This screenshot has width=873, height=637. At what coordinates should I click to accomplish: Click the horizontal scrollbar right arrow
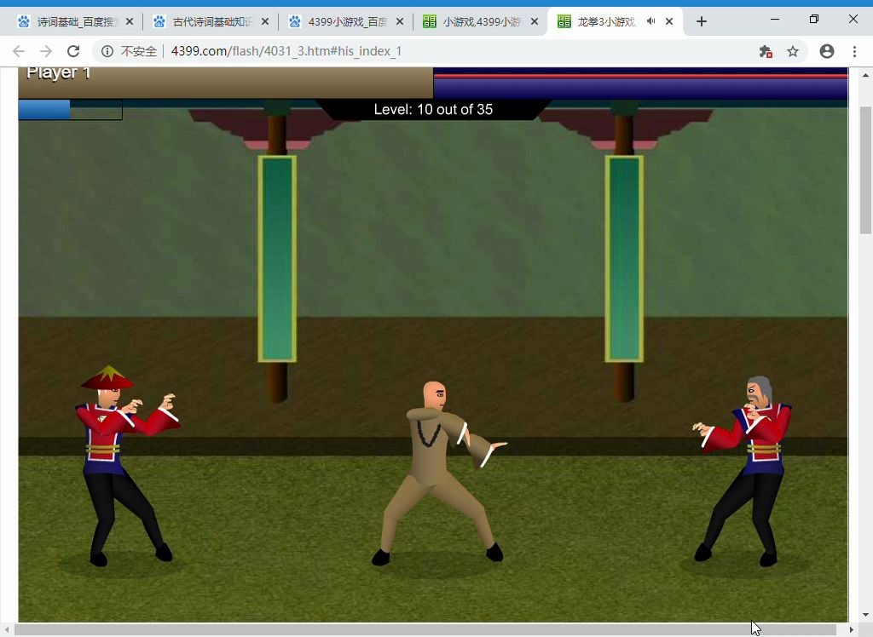[x=852, y=629]
